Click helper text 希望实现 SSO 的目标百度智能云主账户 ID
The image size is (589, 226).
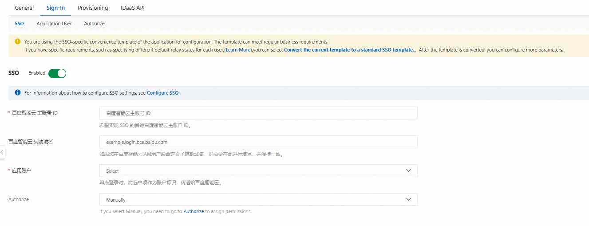click(145, 125)
